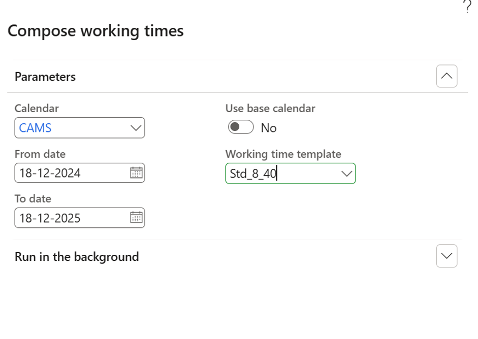Click the chevron on the Run in the background row

(447, 257)
